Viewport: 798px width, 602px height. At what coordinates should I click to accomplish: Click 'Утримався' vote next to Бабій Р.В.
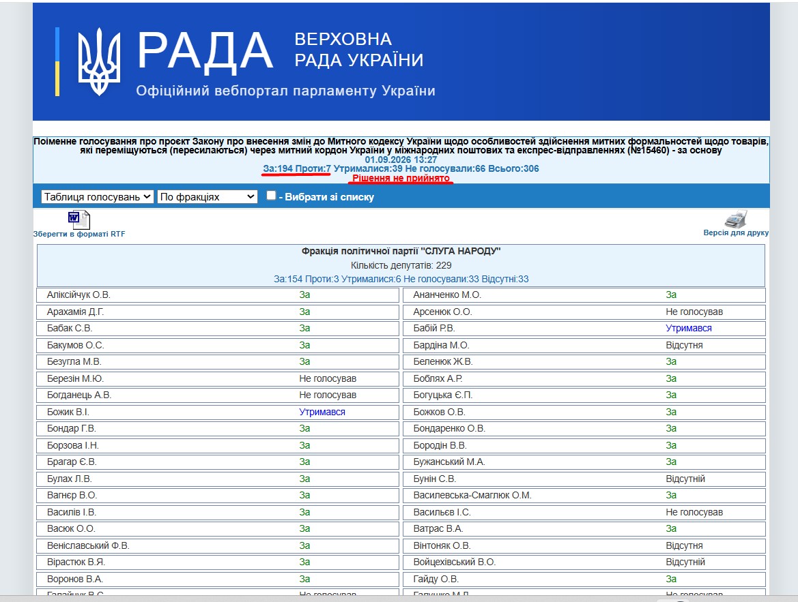(x=689, y=328)
